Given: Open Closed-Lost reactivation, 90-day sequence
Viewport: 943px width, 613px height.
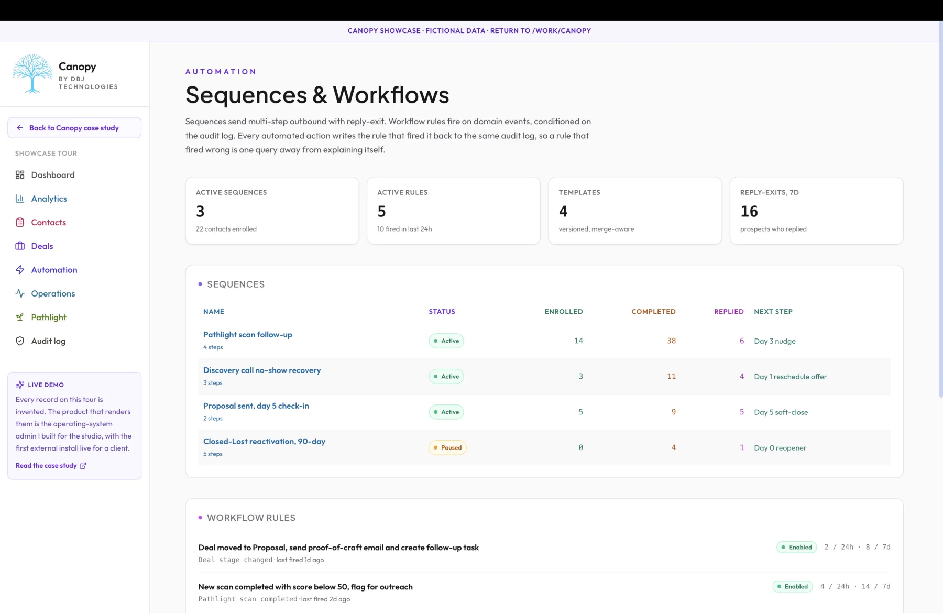Looking at the screenshot, I should coord(264,441).
